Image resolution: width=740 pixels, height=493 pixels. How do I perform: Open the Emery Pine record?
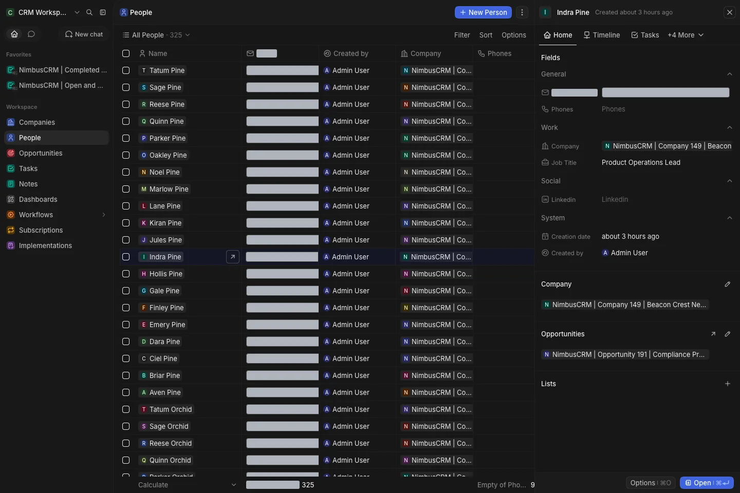tap(163, 325)
